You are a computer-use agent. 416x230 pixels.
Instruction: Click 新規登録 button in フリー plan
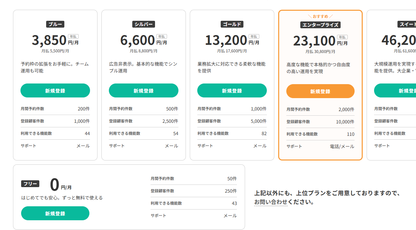tap(55, 213)
